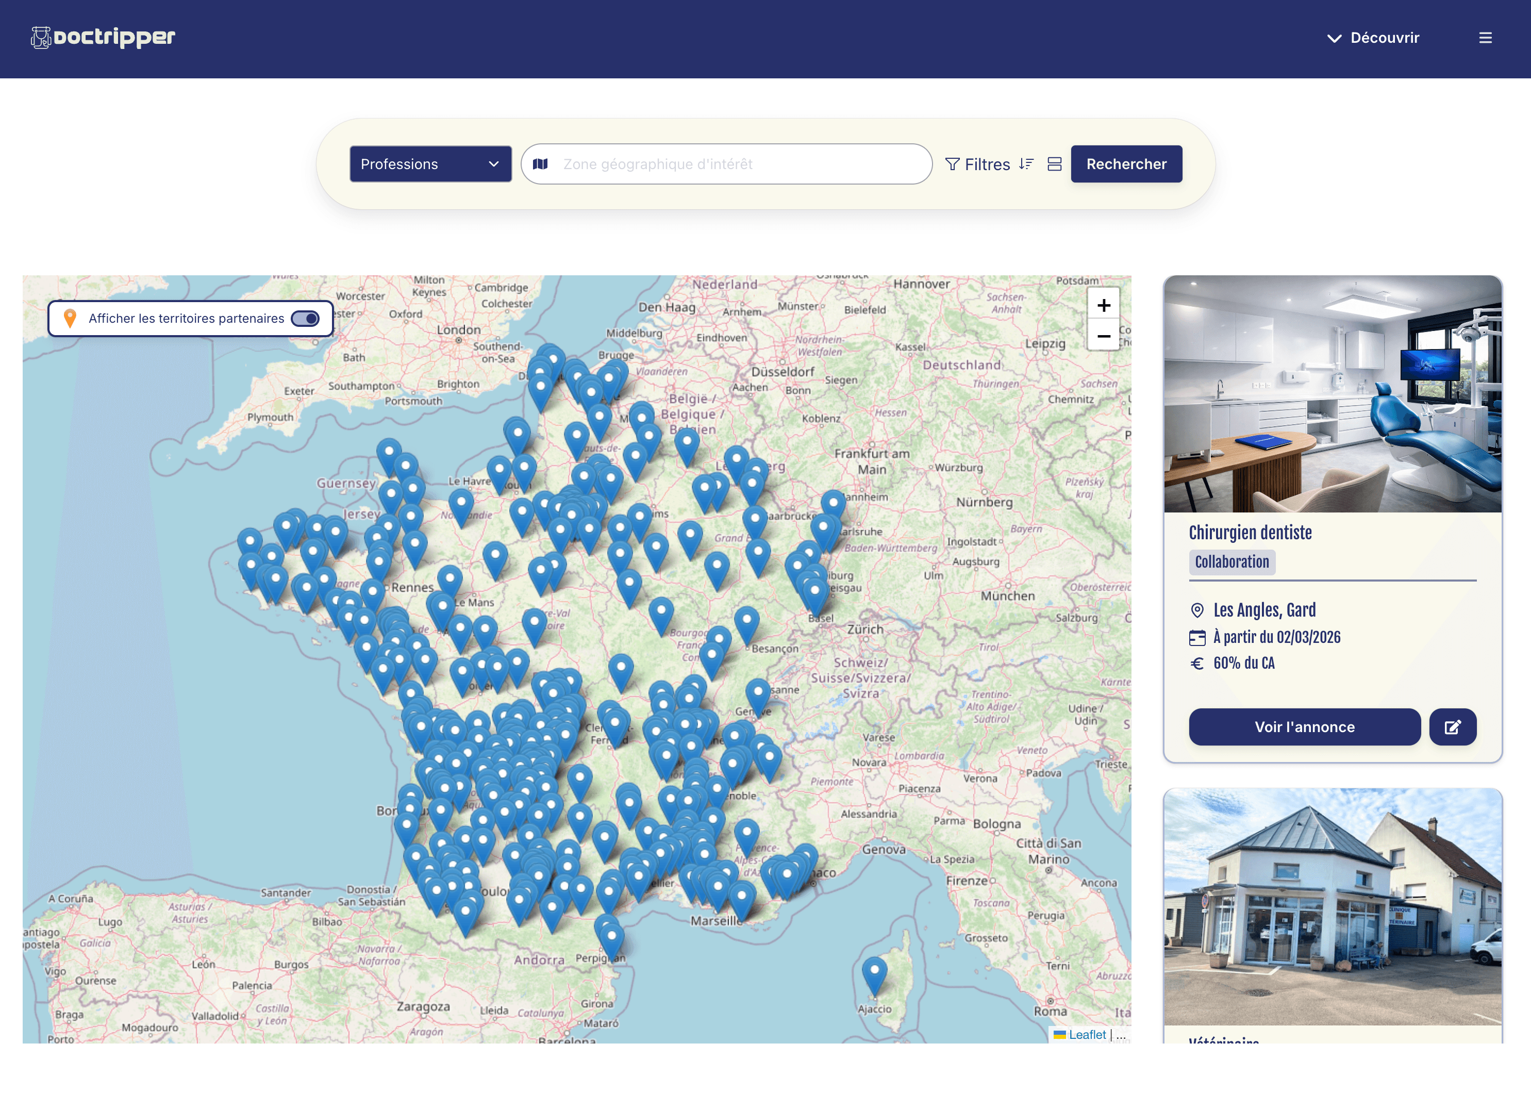
Task: Click the Doctripper logo
Action: tap(103, 38)
